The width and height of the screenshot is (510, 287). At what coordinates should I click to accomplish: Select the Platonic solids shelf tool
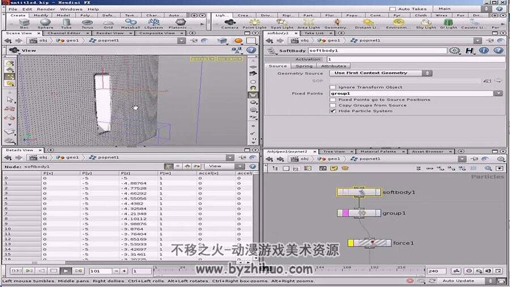(x=180, y=23)
